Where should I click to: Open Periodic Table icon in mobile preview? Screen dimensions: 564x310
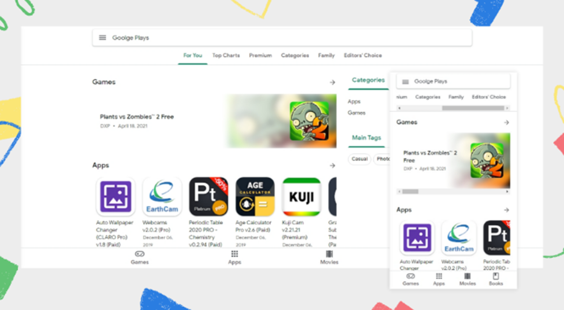click(497, 238)
